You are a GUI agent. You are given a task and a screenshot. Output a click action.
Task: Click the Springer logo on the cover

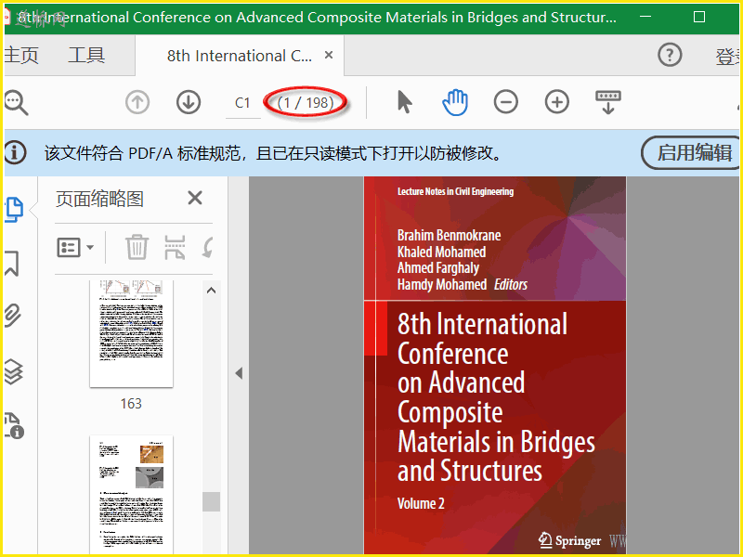click(x=569, y=540)
